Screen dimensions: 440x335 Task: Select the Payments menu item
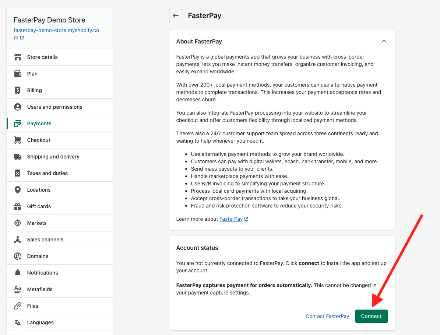[x=60, y=123]
